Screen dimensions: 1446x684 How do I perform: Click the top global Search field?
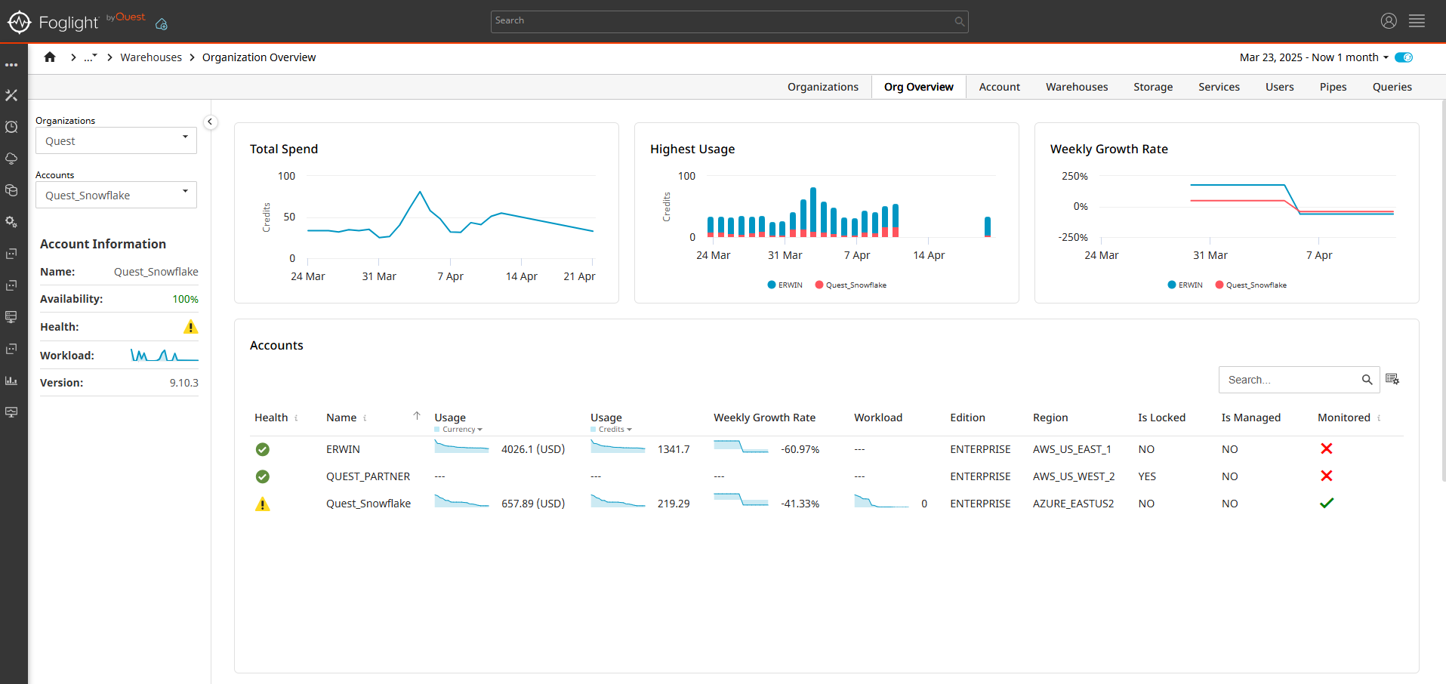click(x=729, y=21)
